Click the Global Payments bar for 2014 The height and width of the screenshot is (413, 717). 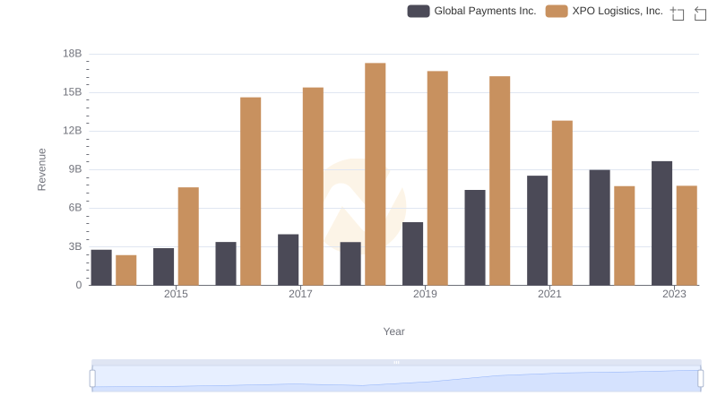(x=101, y=268)
